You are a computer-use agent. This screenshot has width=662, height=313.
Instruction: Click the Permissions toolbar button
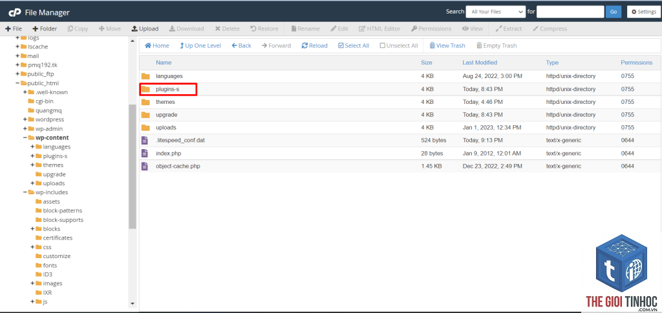(x=431, y=28)
